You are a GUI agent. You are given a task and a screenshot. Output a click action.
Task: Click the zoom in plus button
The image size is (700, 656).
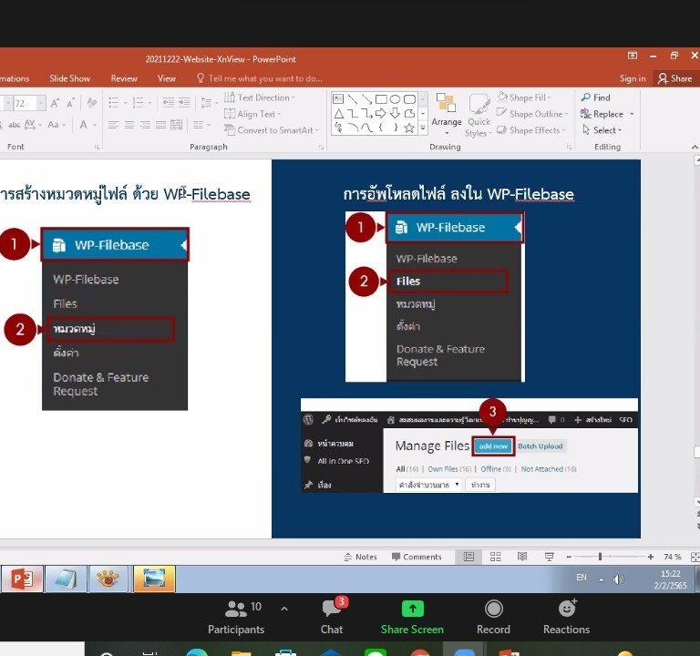point(651,557)
